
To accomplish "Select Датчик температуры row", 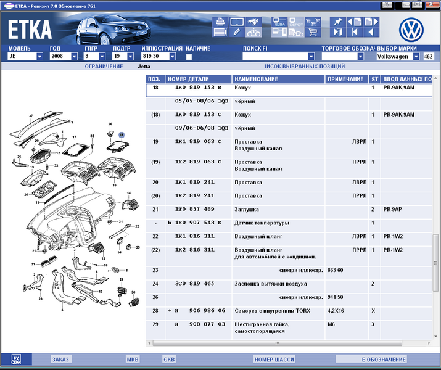I will 289,226.
